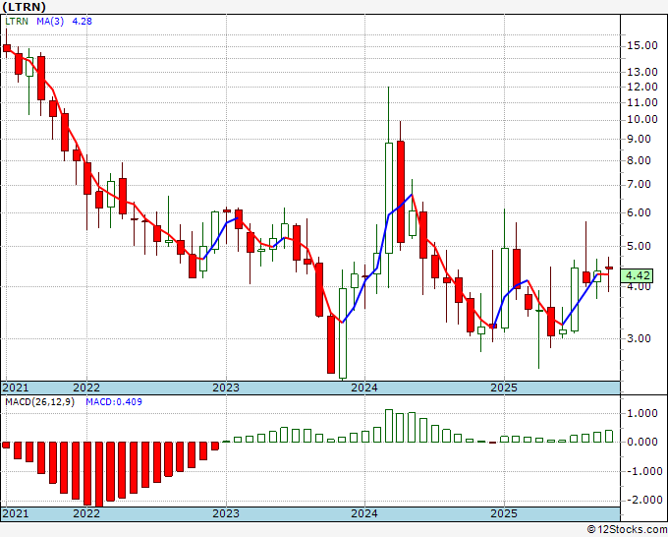Click the MACD(26,12,9) indicator label

coord(39,402)
